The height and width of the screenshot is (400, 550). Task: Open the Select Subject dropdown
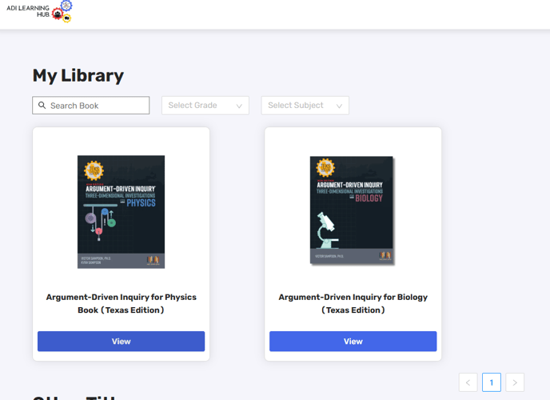[305, 106]
